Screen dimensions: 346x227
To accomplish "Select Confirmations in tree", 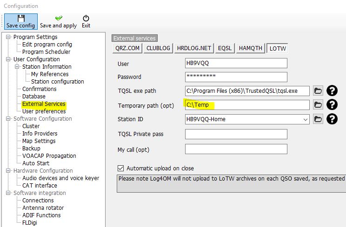I will (39, 89).
